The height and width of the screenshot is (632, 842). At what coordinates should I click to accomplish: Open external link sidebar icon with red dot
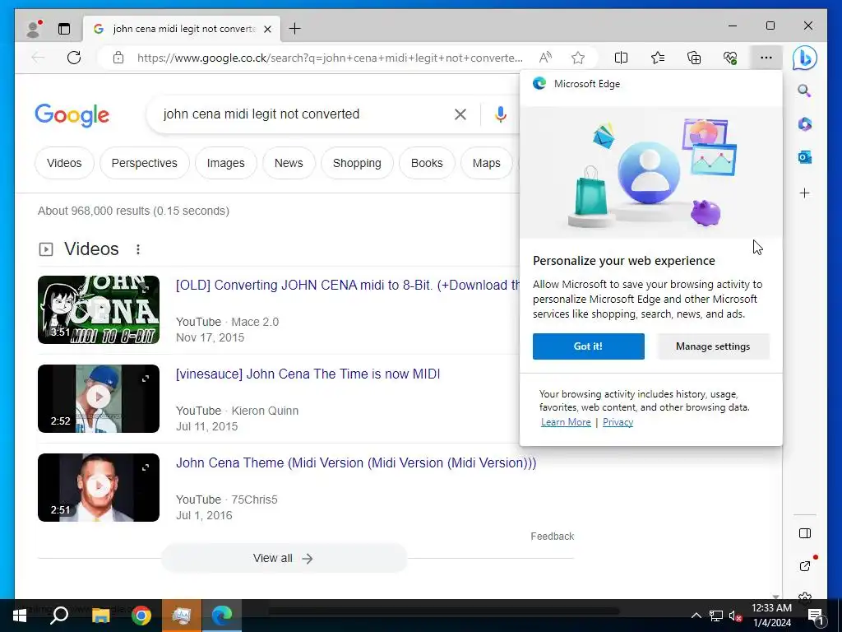(804, 565)
